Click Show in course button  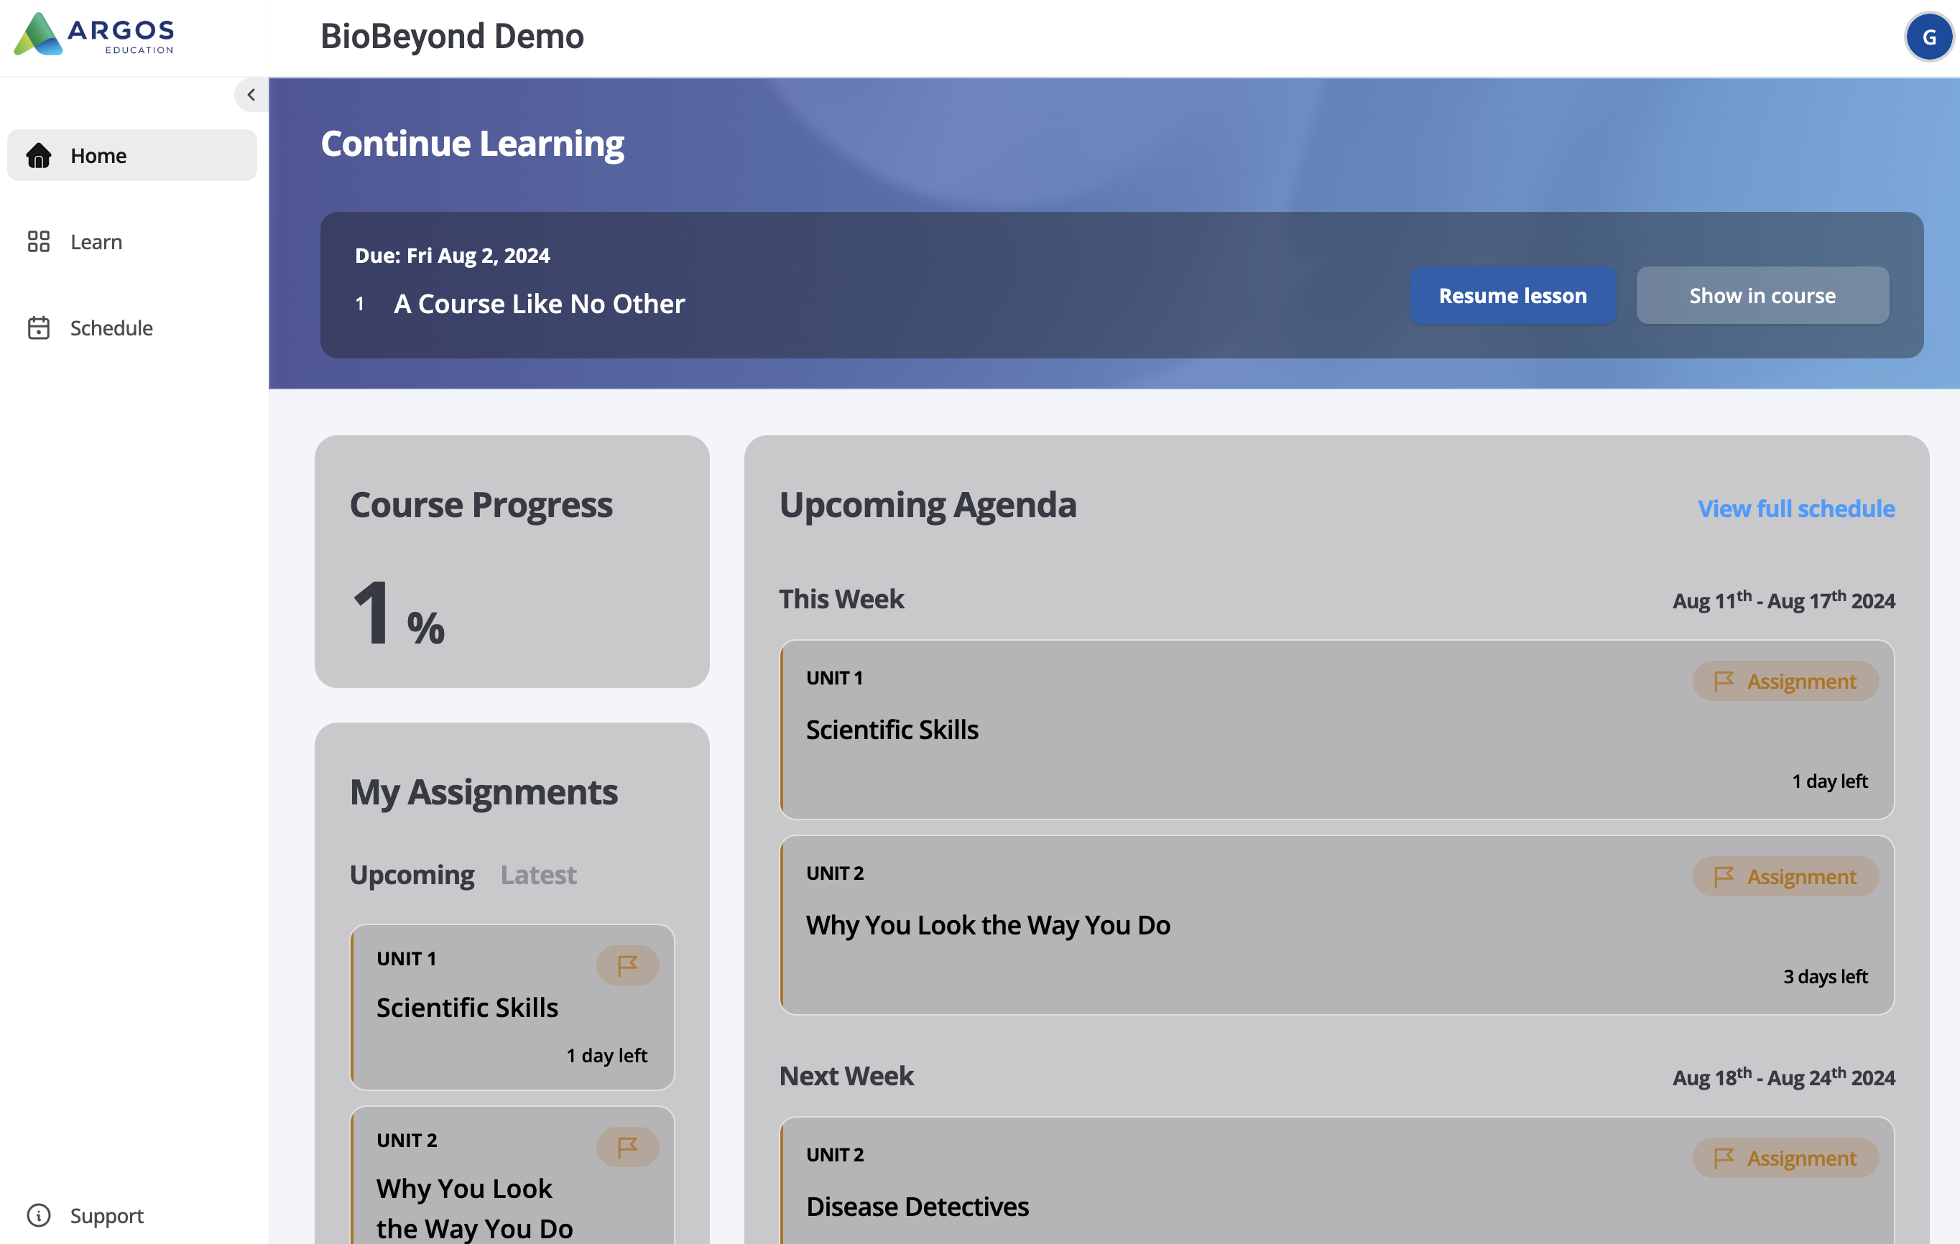tap(1762, 295)
